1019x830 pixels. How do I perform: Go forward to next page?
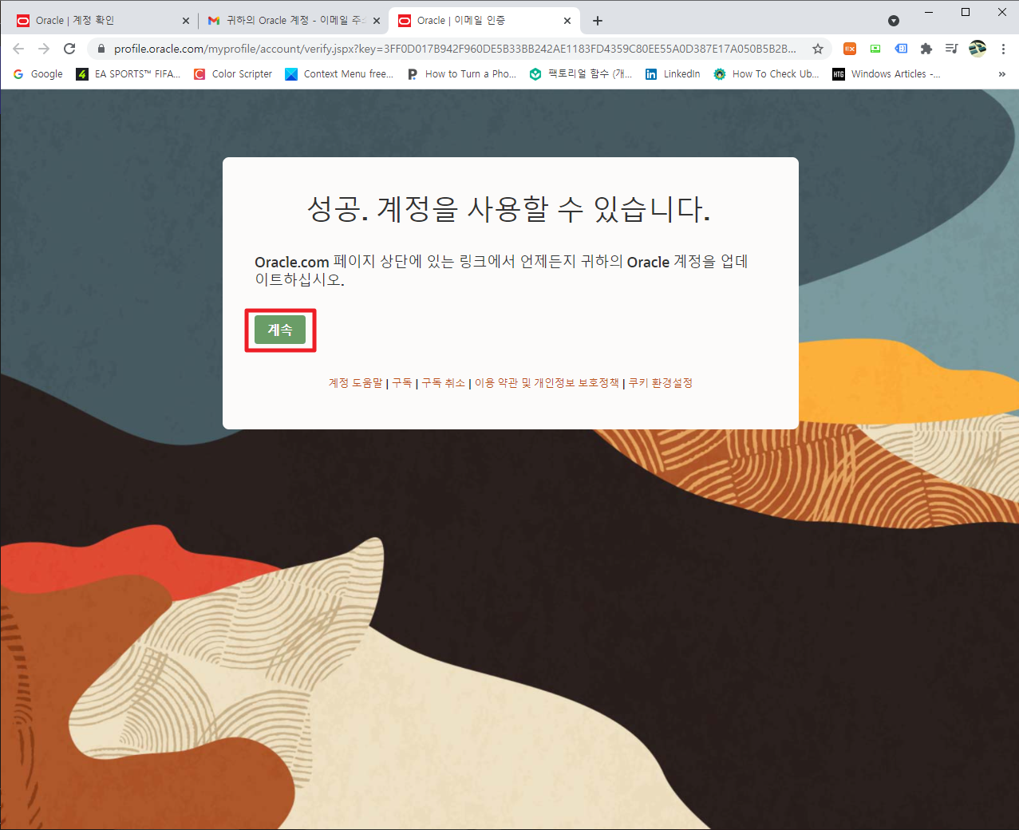[x=44, y=49]
